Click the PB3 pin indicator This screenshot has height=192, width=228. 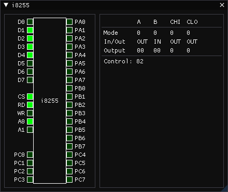coord(69,113)
